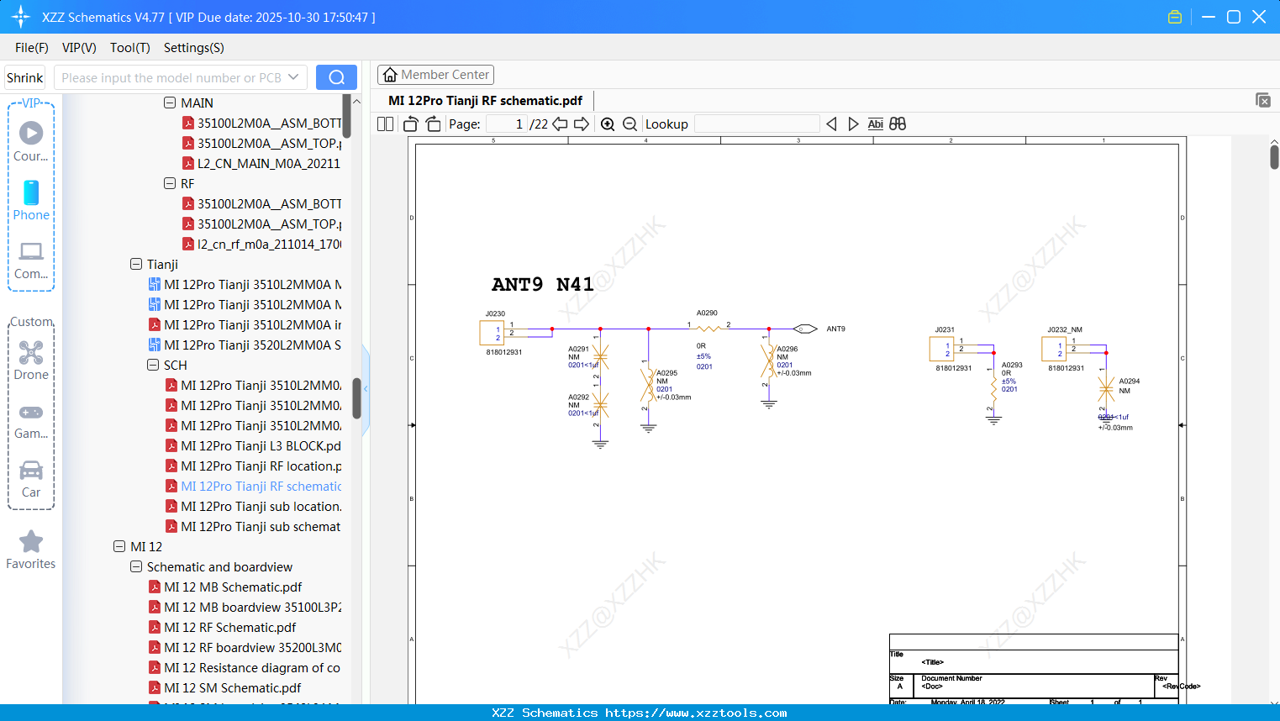Open the Member Center

click(435, 74)
